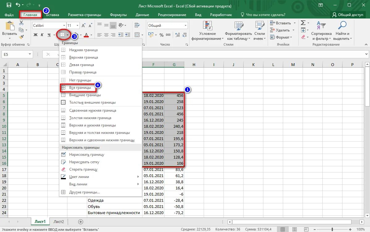Click Что вы хотите сделать search box
This screenshot has height=232, width=370.
click(x=263, y=15)
